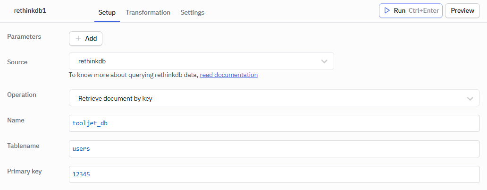Open the read documentation link
The image size is (487, 190).
[x=228, y=75]
